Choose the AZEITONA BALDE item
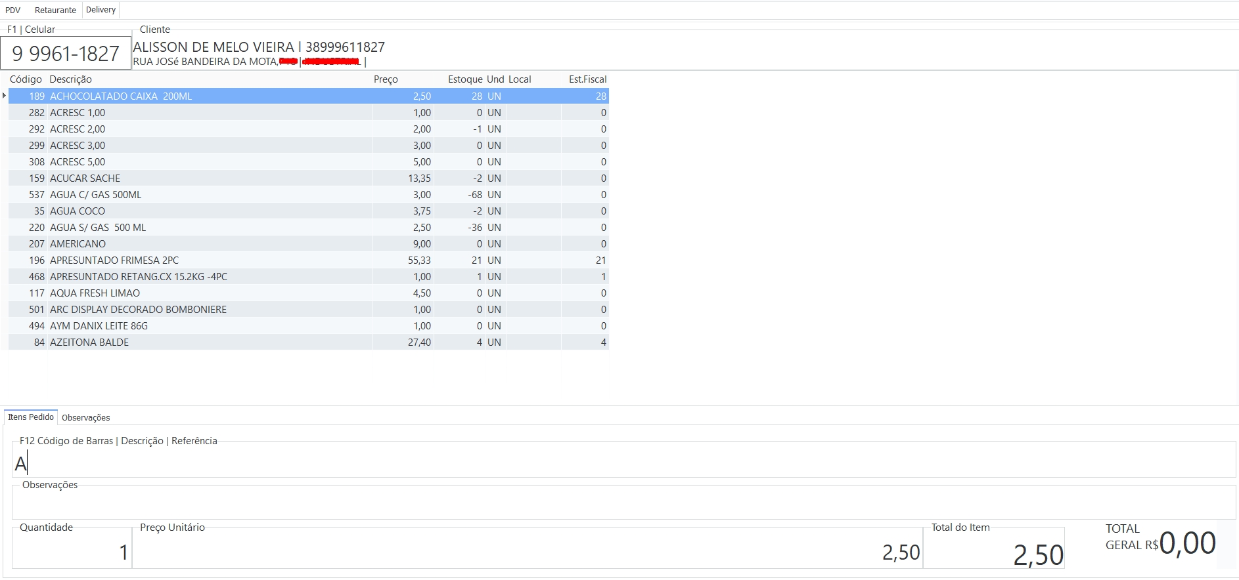This screenshot has width=1239, height=580. (89, 342)
